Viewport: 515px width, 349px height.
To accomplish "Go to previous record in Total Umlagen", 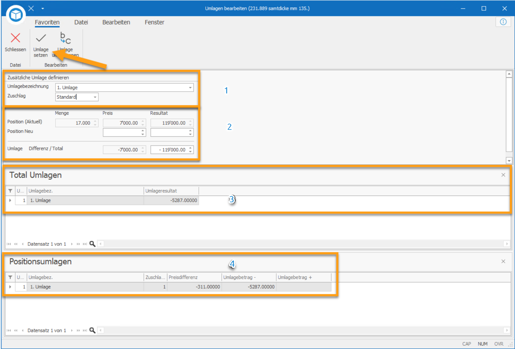I will [x=23, y=244].
